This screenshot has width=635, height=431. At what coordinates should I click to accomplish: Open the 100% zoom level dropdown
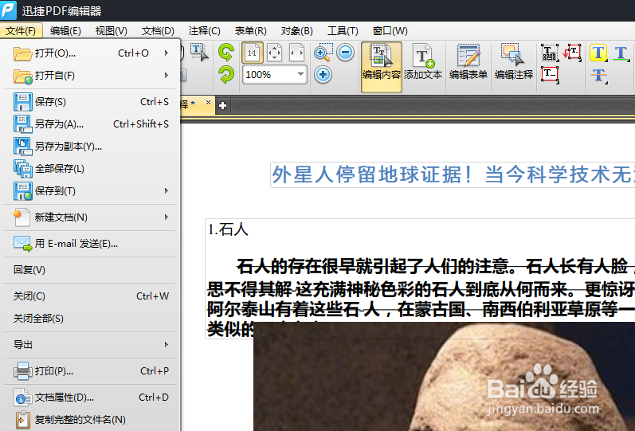(x=300, y=74)
